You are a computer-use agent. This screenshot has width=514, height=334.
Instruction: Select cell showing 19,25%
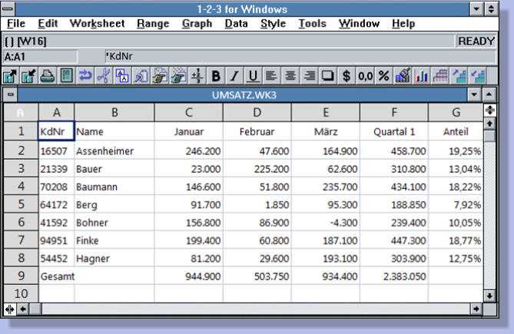[x=456, y=151]
